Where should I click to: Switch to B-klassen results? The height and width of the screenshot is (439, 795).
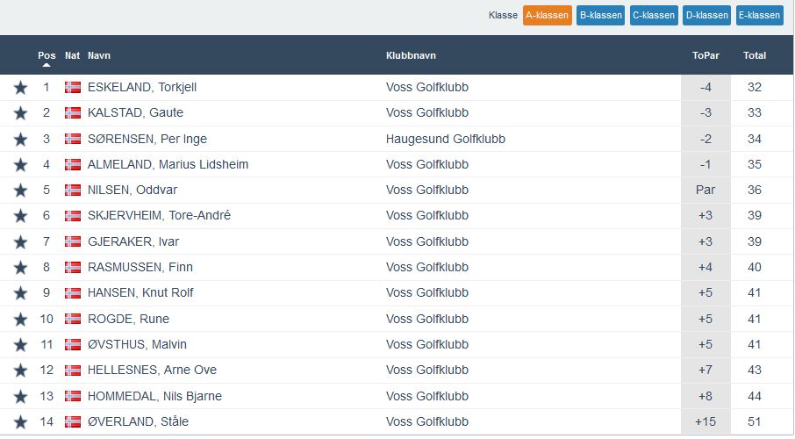600,15
